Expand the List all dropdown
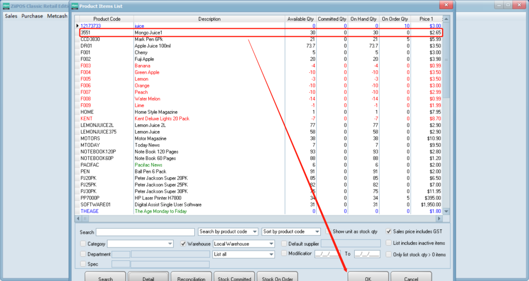The height and width of the screenshot is (281, 529). (243, 255)
